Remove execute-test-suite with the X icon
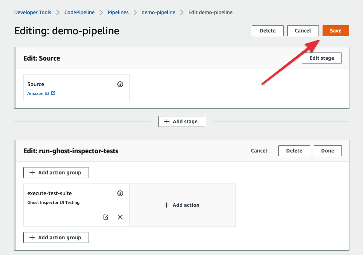 [120, 217]
